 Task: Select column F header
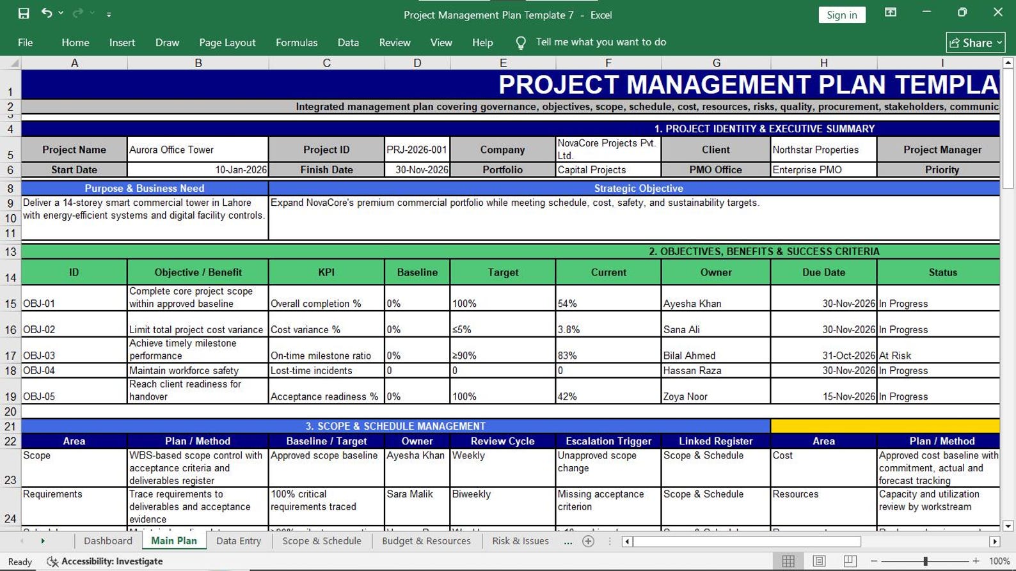[608, 63]
